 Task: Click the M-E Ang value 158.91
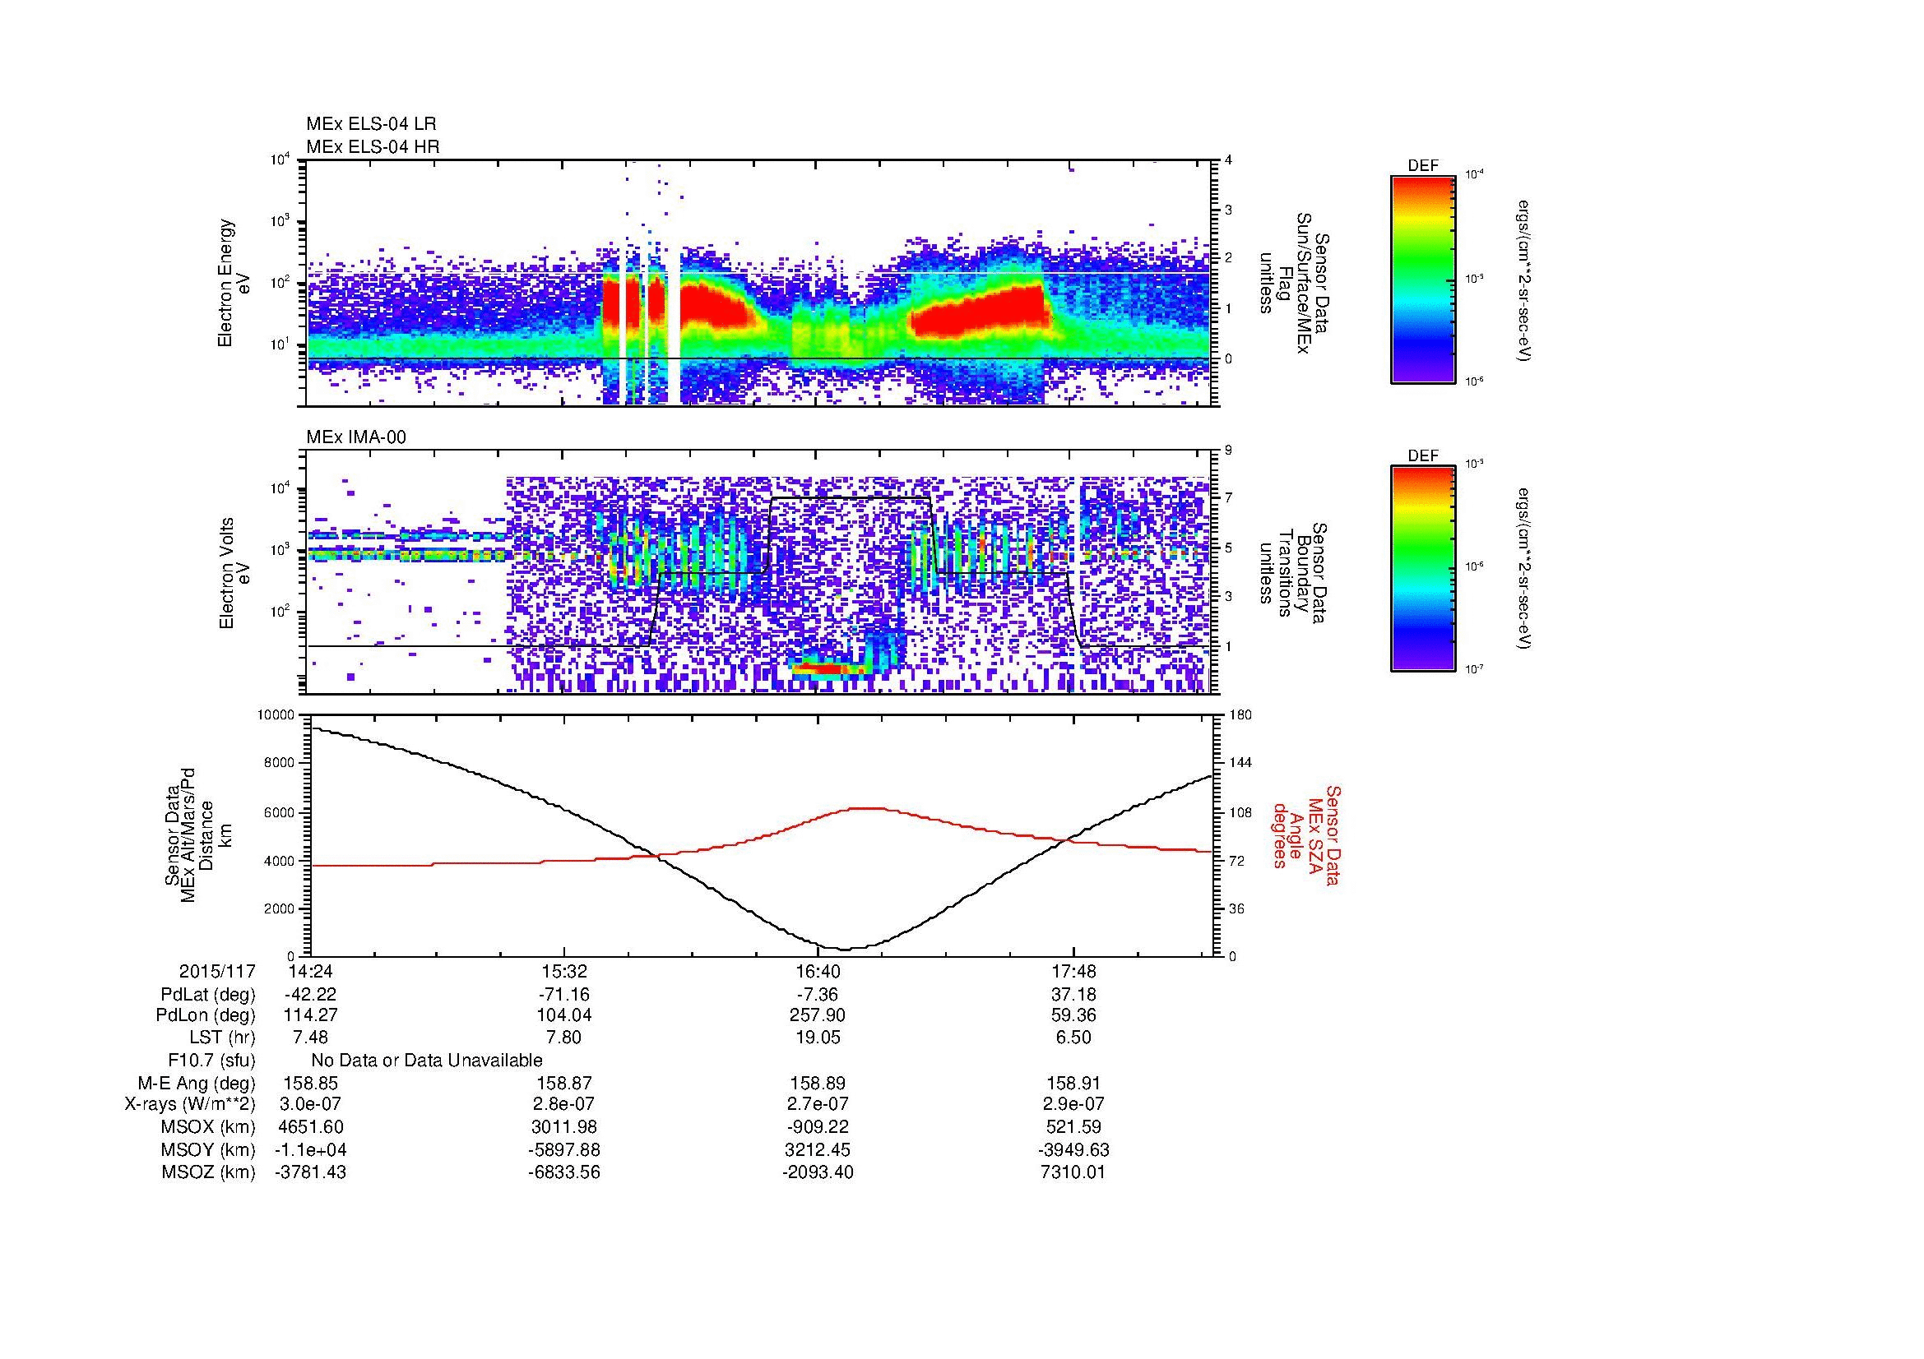point(1073,1084)
